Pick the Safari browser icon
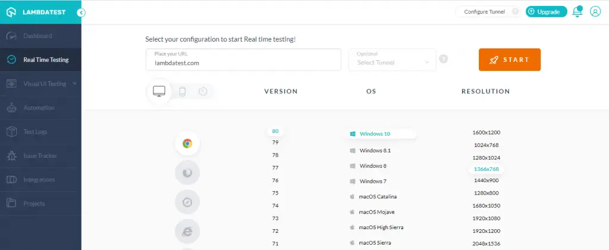 click(187, 202)
